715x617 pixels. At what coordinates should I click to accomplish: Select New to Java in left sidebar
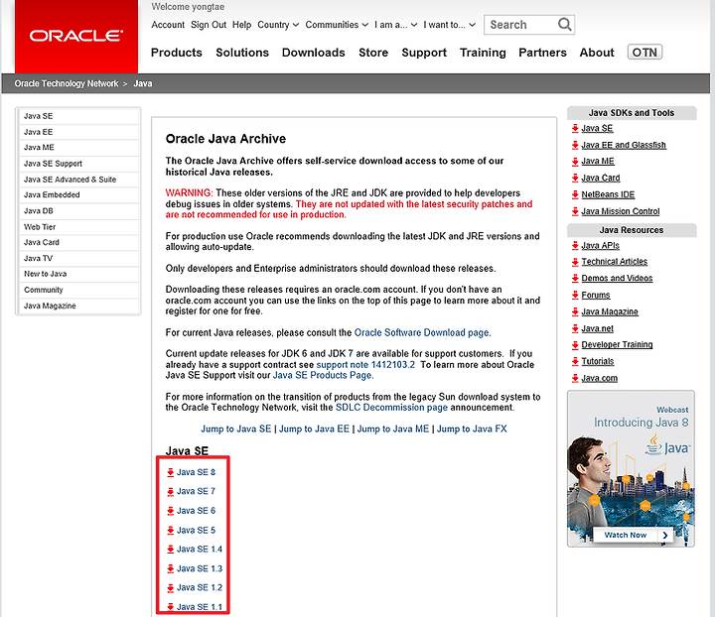click(78, 274)
